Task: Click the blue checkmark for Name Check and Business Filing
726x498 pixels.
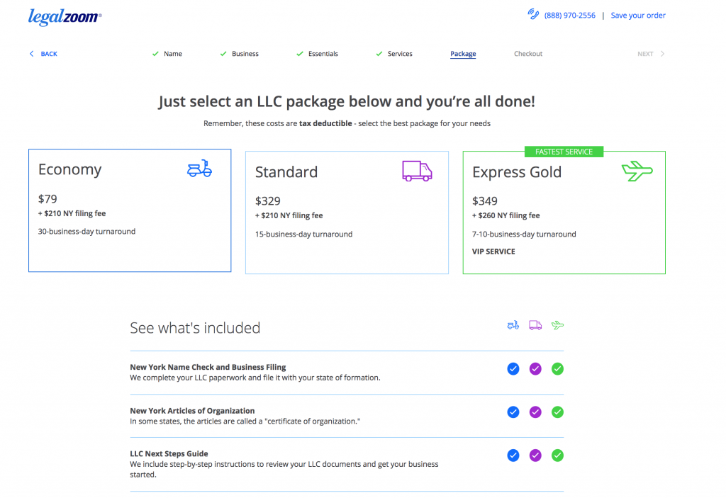Action: 513,369
